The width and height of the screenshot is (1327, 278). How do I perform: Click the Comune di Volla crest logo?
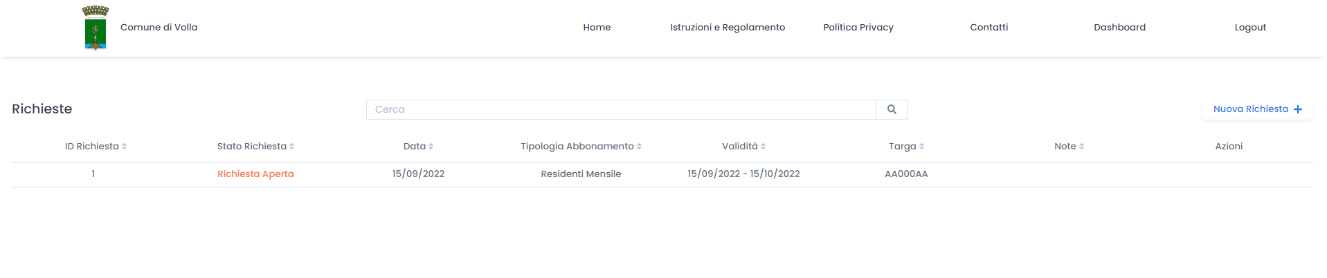click(96, 28)
